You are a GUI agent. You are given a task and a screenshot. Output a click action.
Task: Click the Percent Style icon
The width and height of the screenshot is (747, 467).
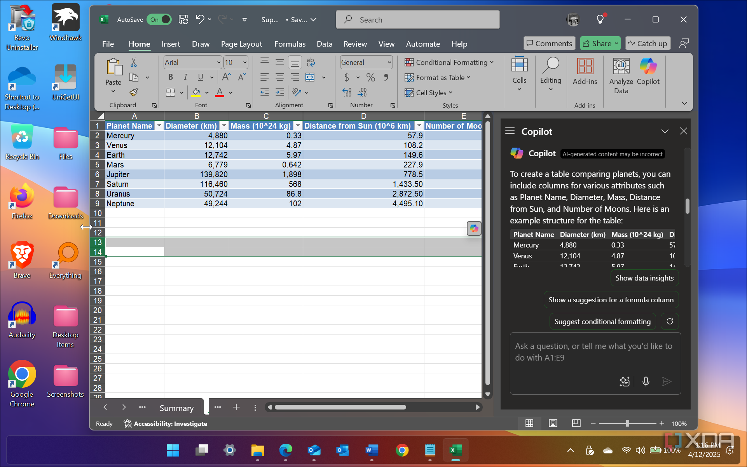[x=371, y=77]
